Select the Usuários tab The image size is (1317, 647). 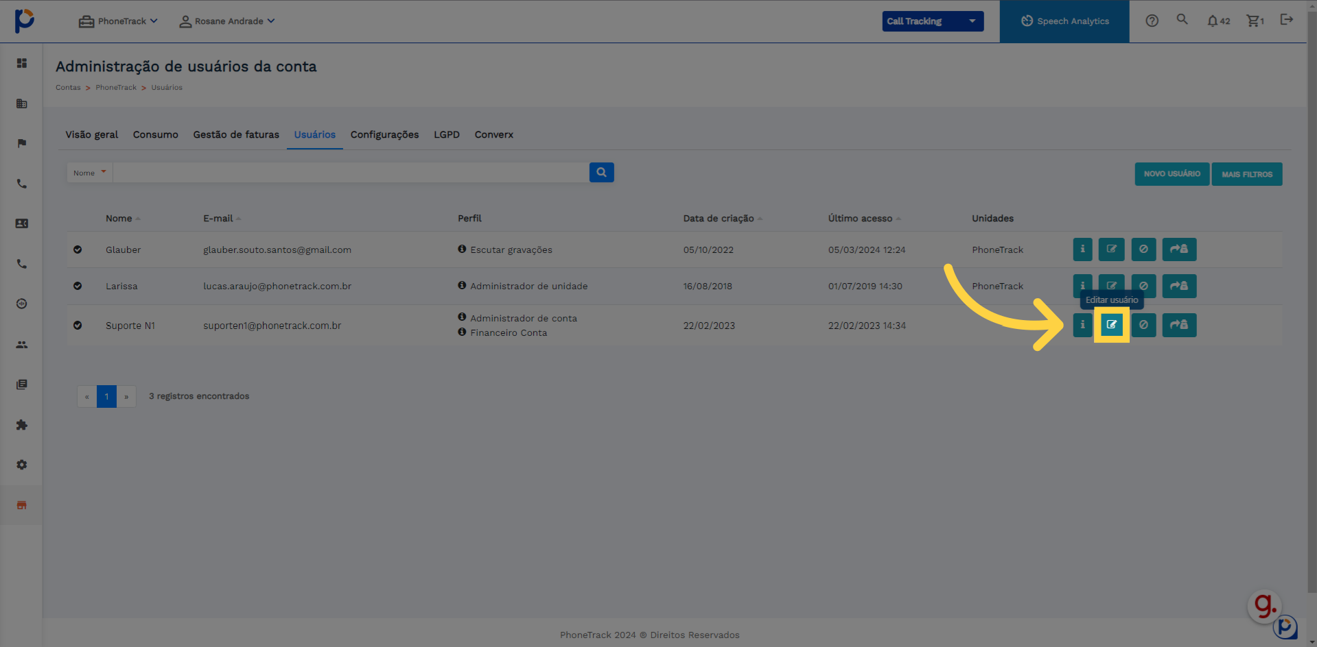[315, 135]
